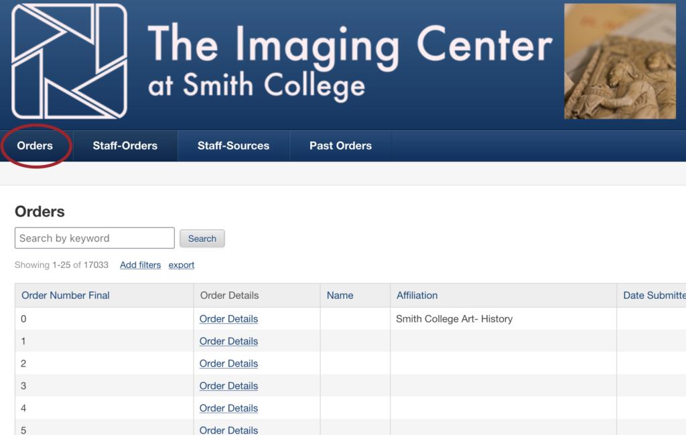Open Order Details for order 1
This screenshot has width=686, height=435.
point(229,341)
